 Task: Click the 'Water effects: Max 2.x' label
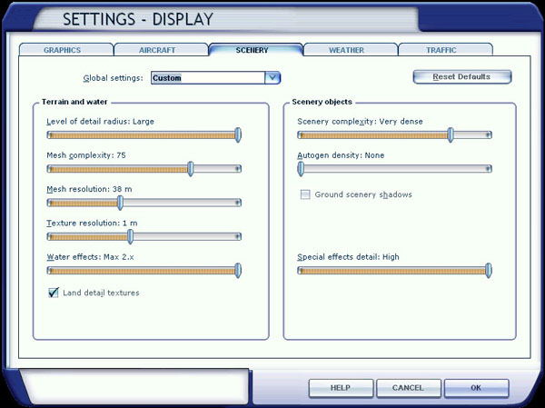[90, 257]
